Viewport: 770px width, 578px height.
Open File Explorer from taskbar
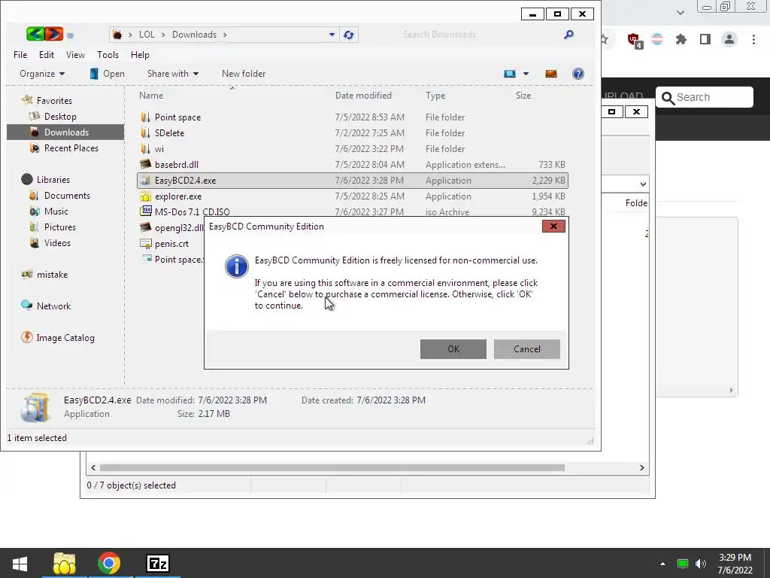(x=65, y=563)
